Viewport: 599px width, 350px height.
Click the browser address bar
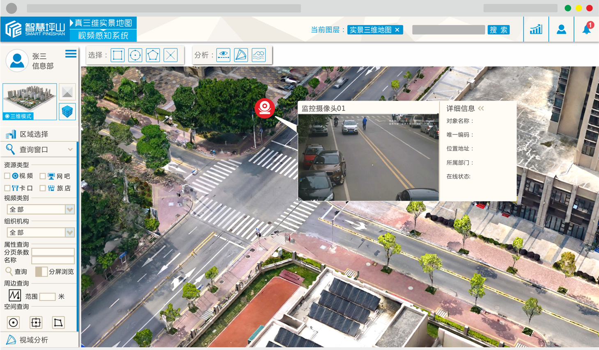click(164, 8)
